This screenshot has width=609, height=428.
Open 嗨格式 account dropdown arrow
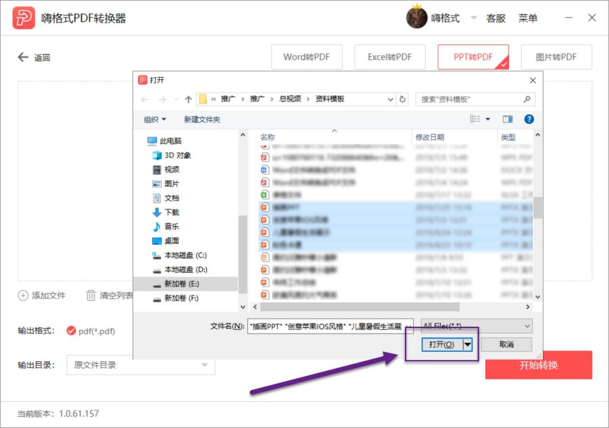(473, 17)
